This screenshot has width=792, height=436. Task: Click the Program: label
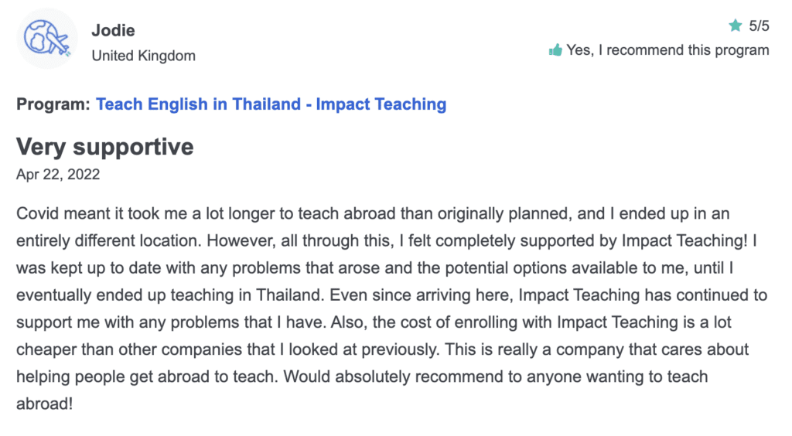53,104
